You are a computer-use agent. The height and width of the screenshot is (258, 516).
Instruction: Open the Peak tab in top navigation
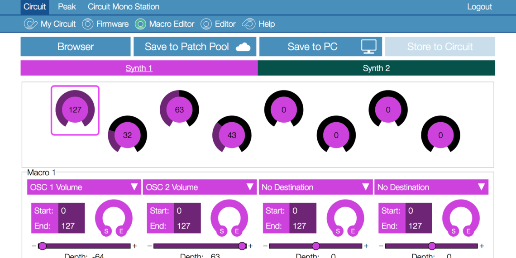tap(67, 7)
